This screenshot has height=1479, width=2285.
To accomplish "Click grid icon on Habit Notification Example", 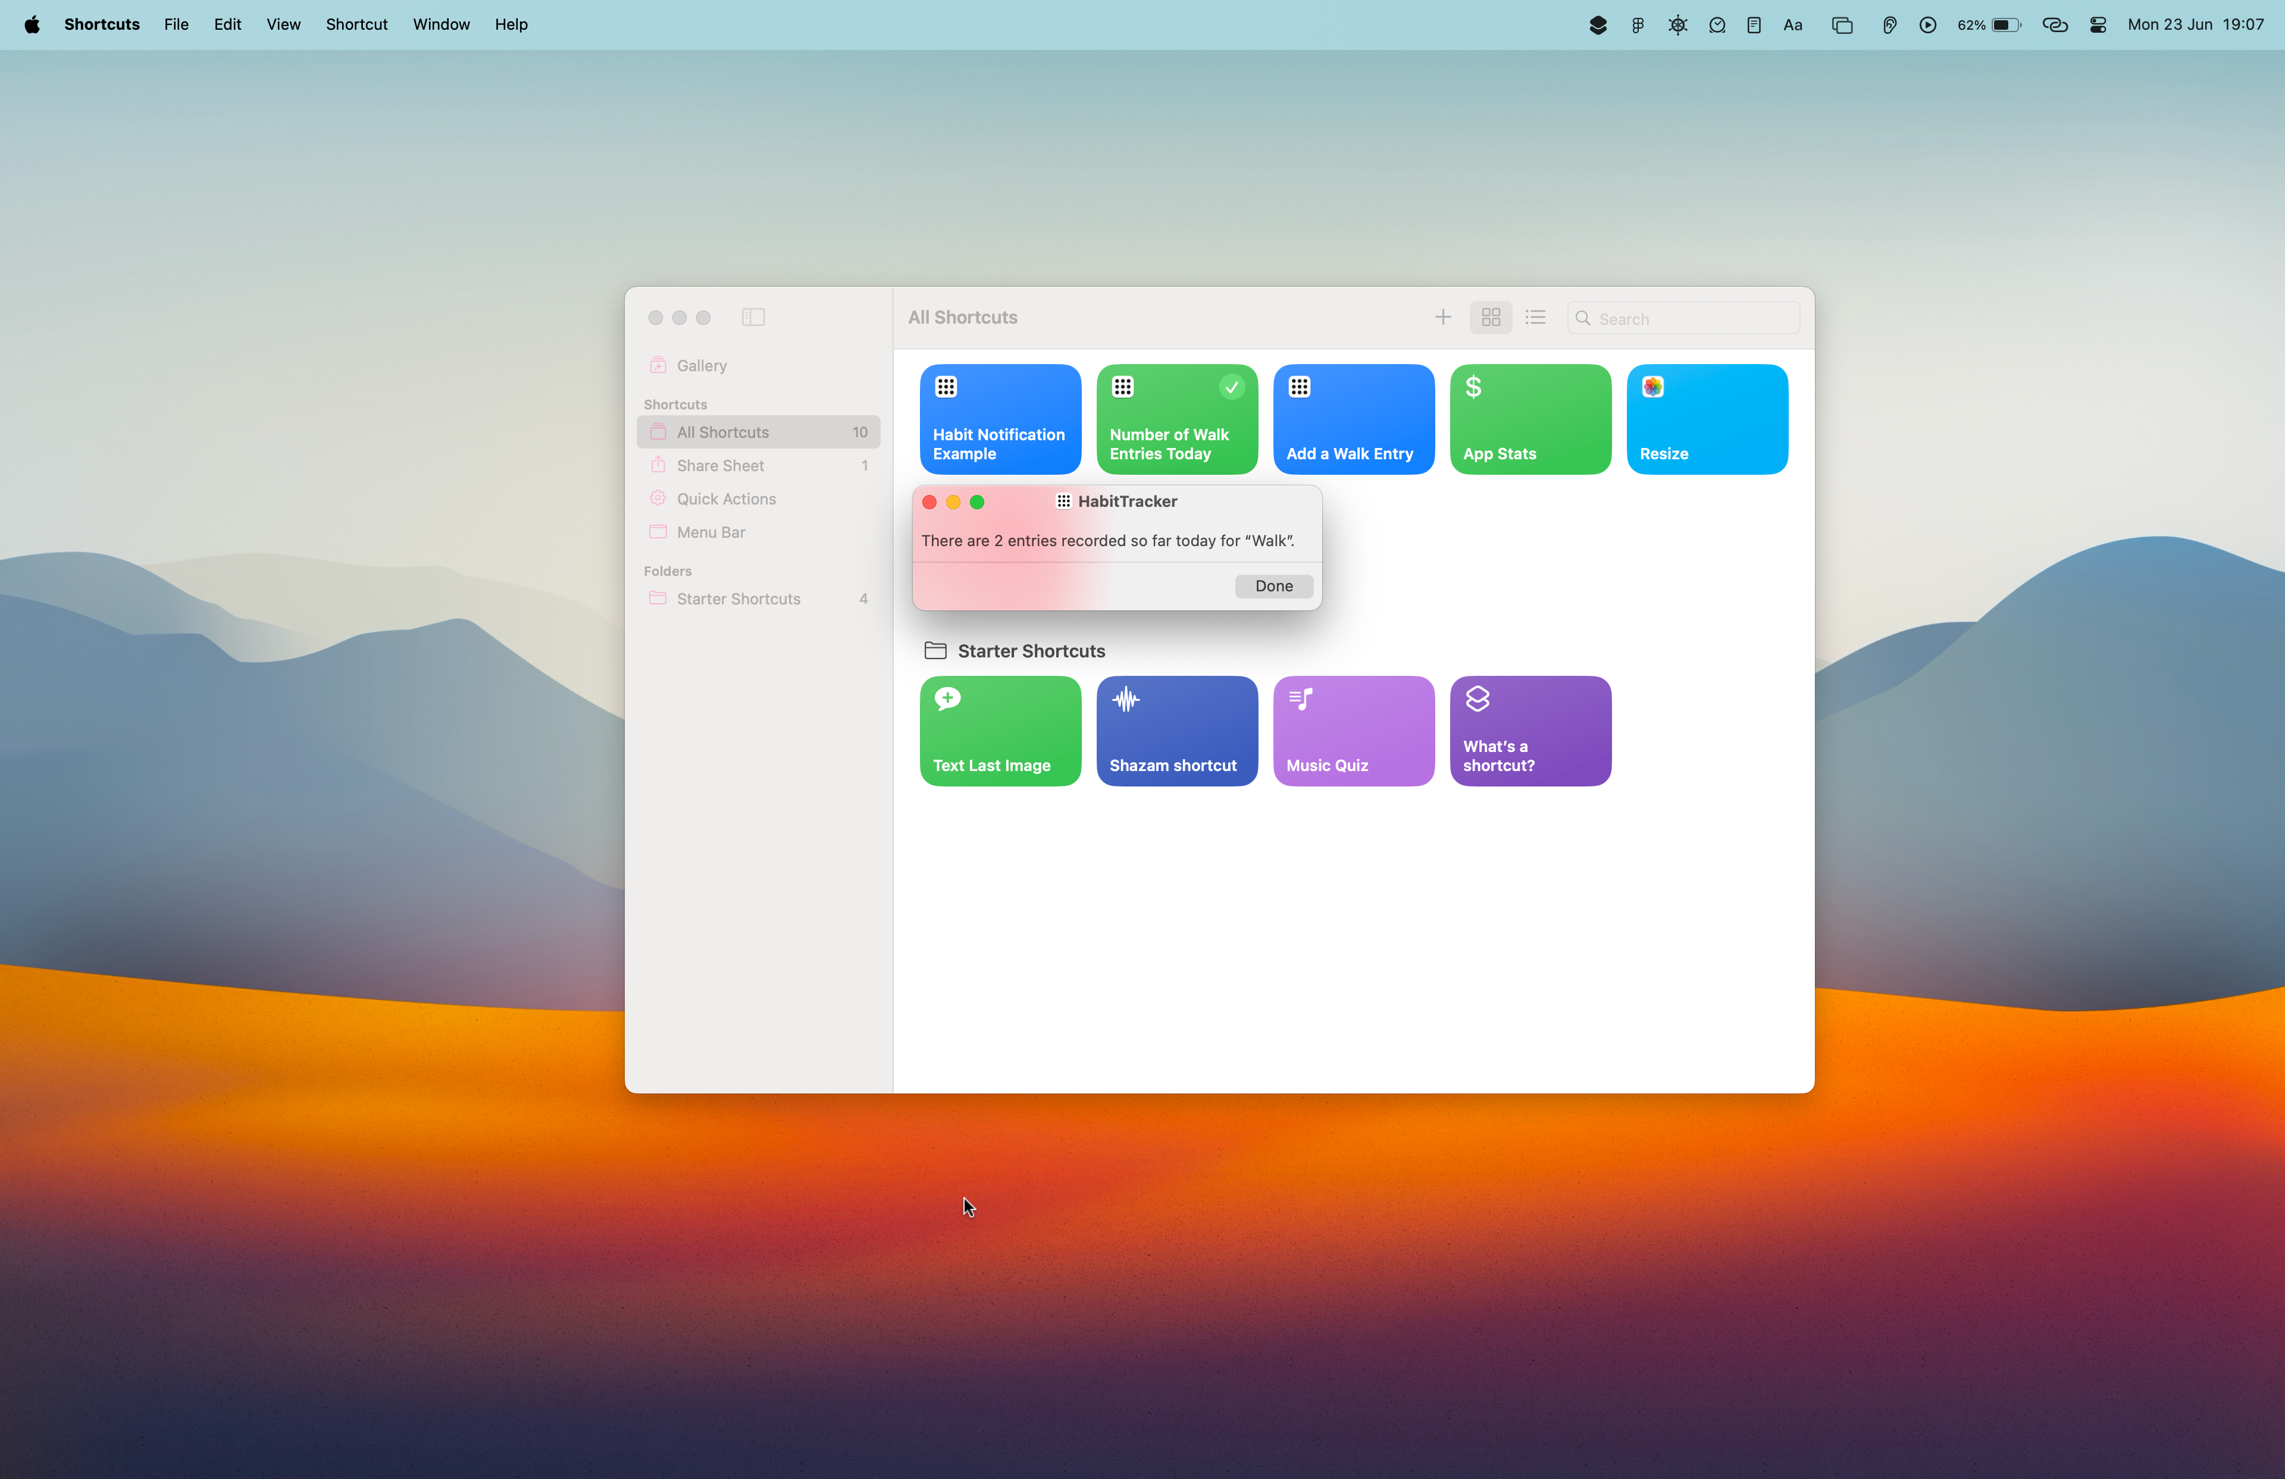I will [946, 387].
